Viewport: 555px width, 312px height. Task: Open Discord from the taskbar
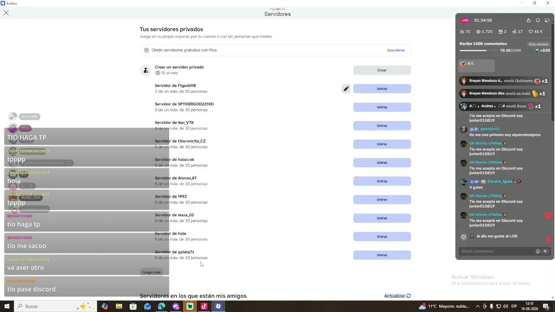click(x=176, y=306)
